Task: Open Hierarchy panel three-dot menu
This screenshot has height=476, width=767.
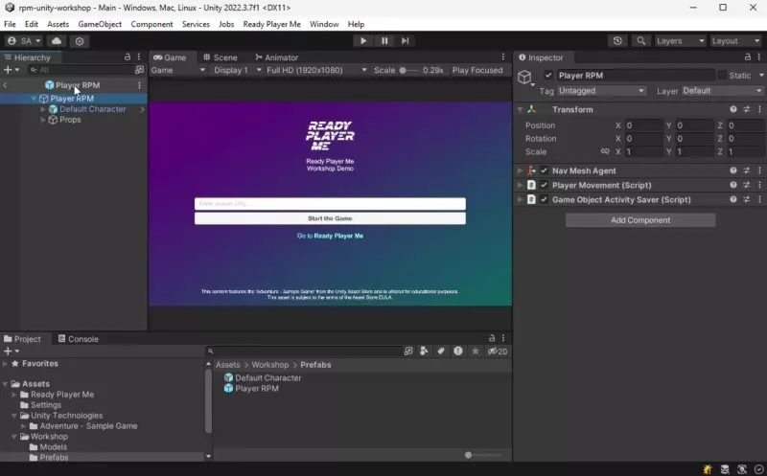Action: [139, 57]
